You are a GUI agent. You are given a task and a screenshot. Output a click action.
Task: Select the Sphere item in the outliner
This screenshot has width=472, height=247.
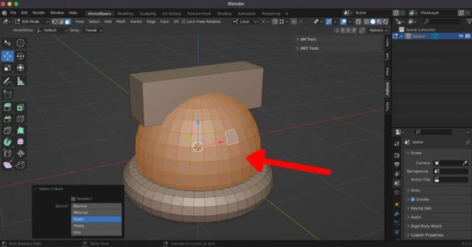click(x=417, y=36)
